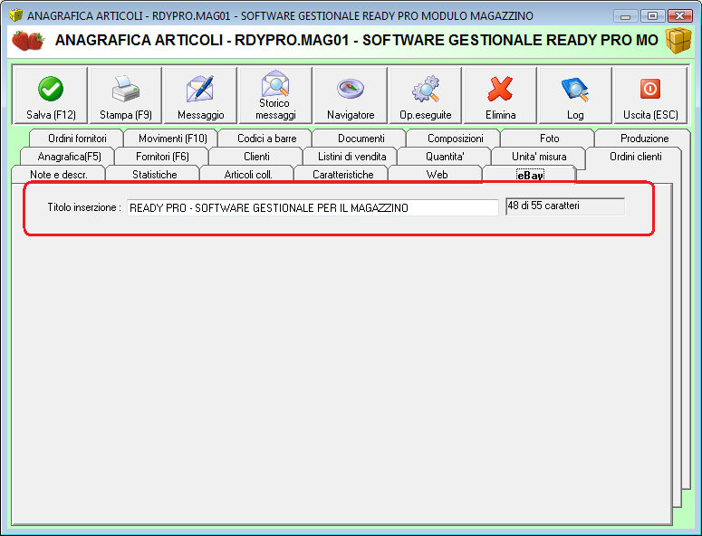The width and height of the screenshot is (702, 536).
Task: Click the 'Titolo inserzione :' label
Action: [84, 207]
